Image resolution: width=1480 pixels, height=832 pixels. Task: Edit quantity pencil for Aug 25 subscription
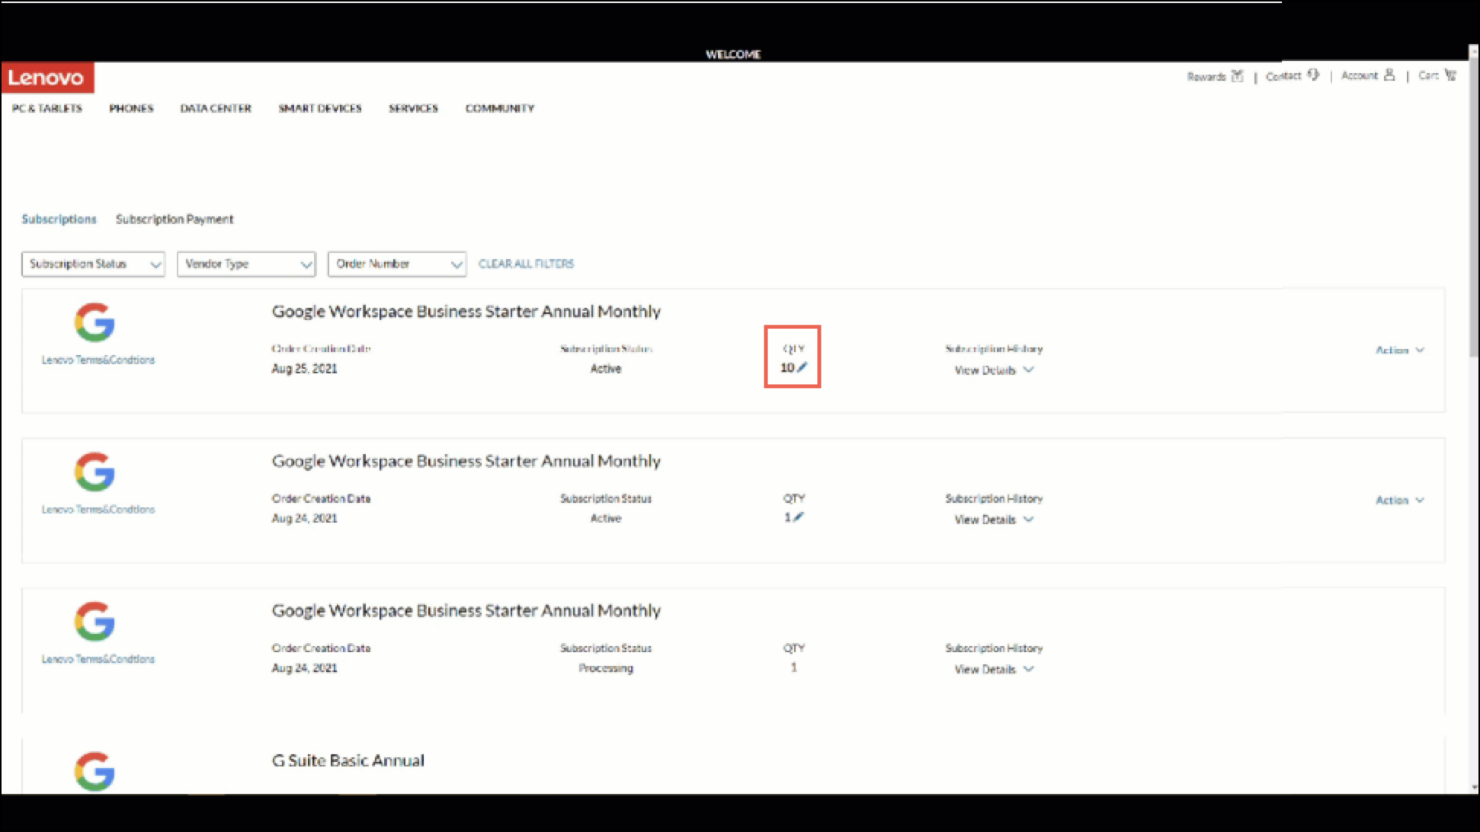pos(802,367)
